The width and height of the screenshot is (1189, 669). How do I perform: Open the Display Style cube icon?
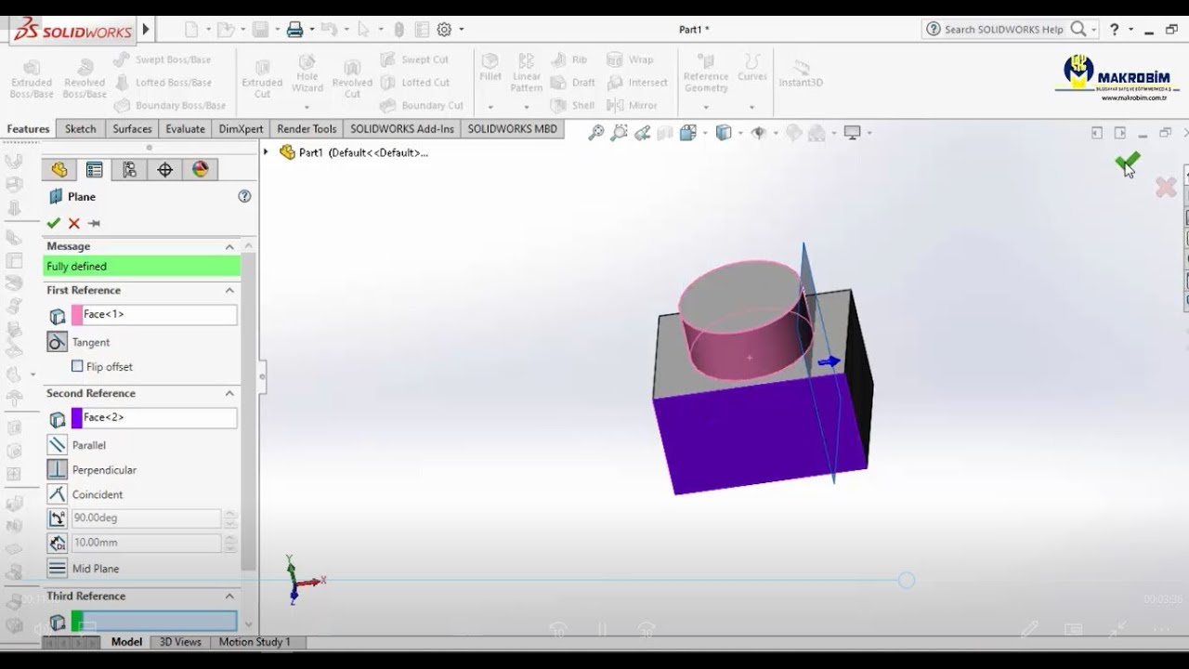724,133
